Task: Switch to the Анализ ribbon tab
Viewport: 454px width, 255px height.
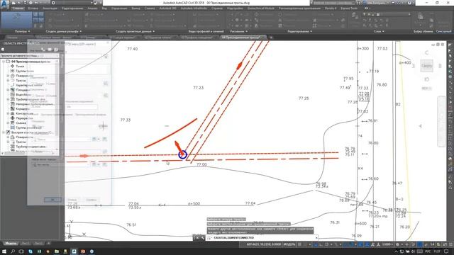Action: 93,8
